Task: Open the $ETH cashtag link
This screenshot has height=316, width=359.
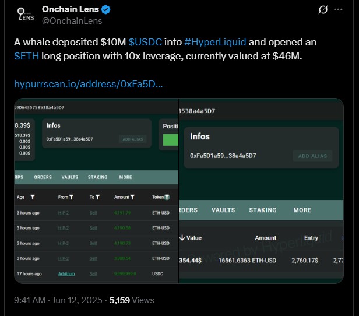Action: click(27, 56)
